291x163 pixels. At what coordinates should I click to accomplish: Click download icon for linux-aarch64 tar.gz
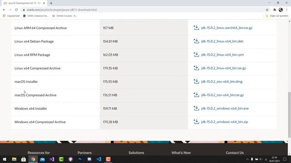[196, 28]
